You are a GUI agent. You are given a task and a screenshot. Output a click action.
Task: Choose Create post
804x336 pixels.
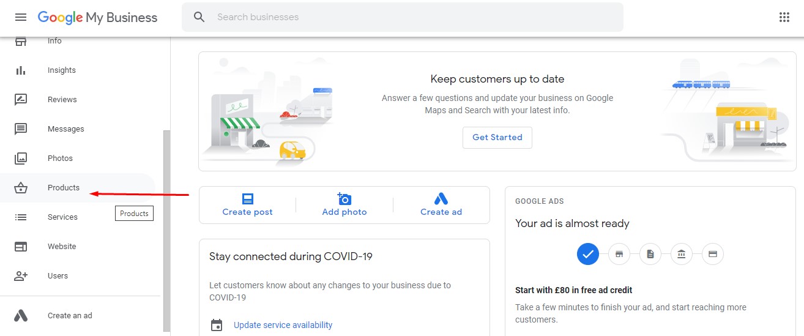(x=247, y=205)
